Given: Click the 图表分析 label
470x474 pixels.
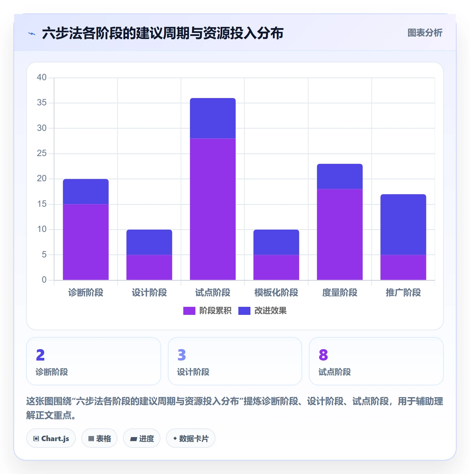Looking at the screenshot, I should [x=425, y=33].
